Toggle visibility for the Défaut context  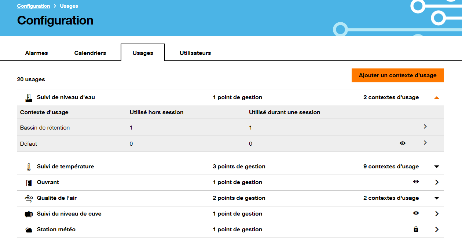[x=402, y=143]
